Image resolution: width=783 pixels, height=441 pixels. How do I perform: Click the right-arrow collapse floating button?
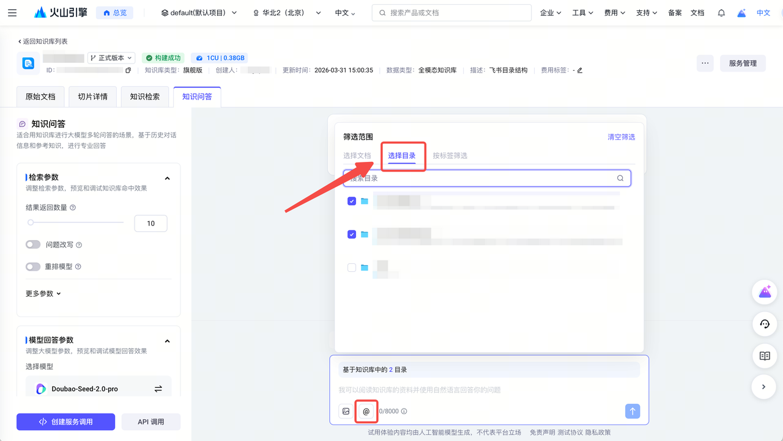coord(764,387)
